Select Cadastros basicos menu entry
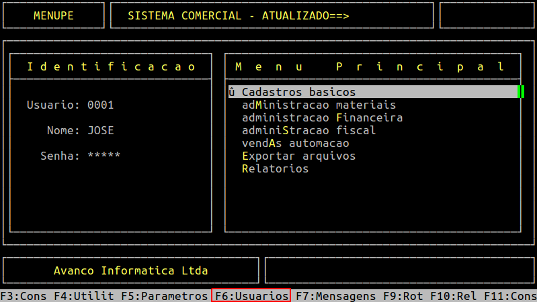Image resolution: width=537 pixels, height=302 pixels. pyautogui.click(x=298, y=92)
